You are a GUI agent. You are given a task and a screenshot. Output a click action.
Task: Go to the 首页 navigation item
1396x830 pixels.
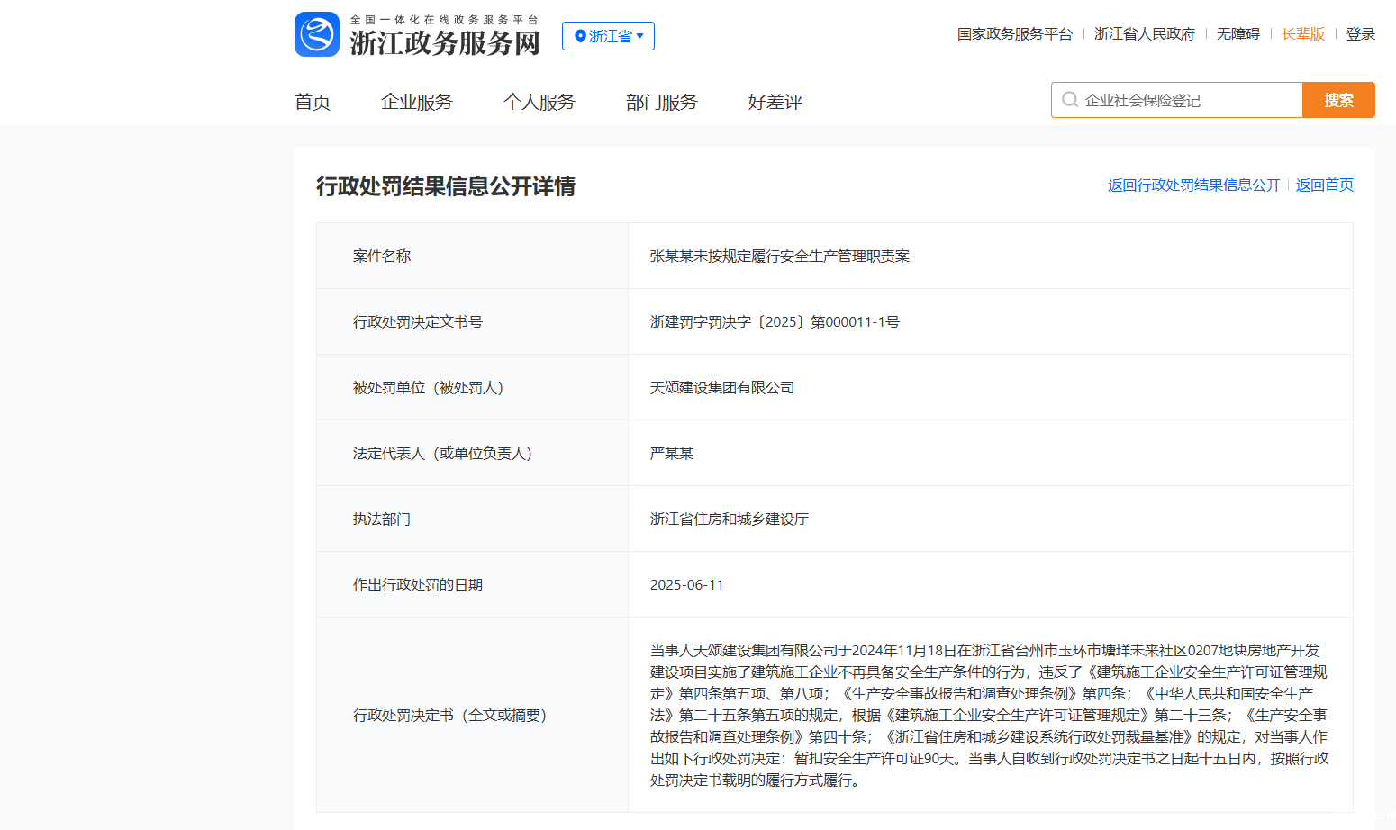[313, 102]
